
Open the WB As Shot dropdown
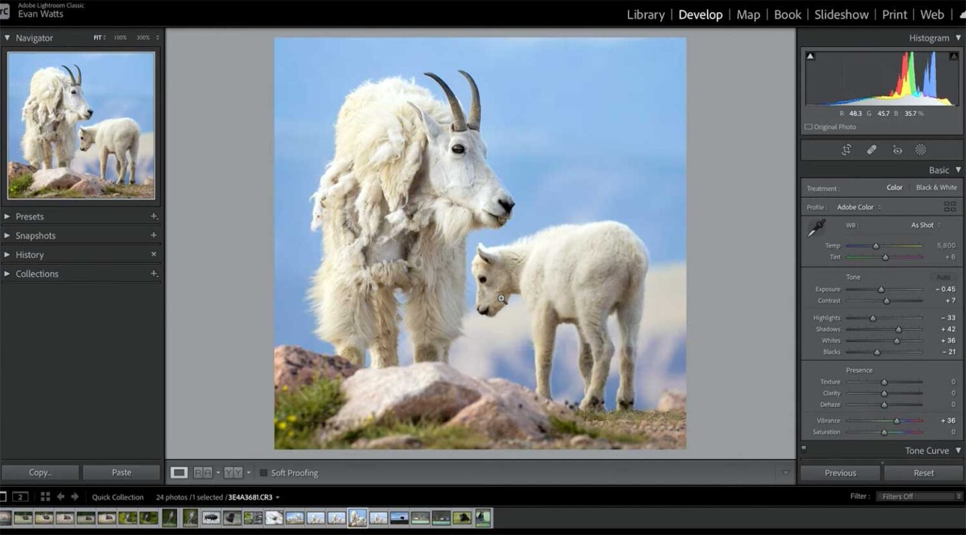[924, 225]
